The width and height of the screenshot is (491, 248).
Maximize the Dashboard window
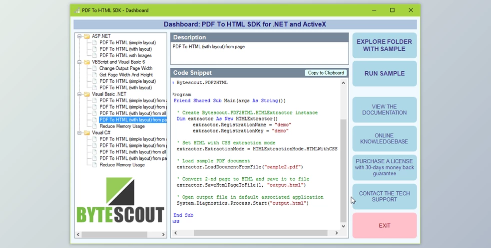392,10
